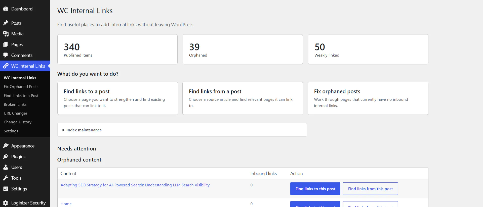This screenshot has height=207, width=483.
Task: Open the Posts menu label
Action: coord(16,23)
